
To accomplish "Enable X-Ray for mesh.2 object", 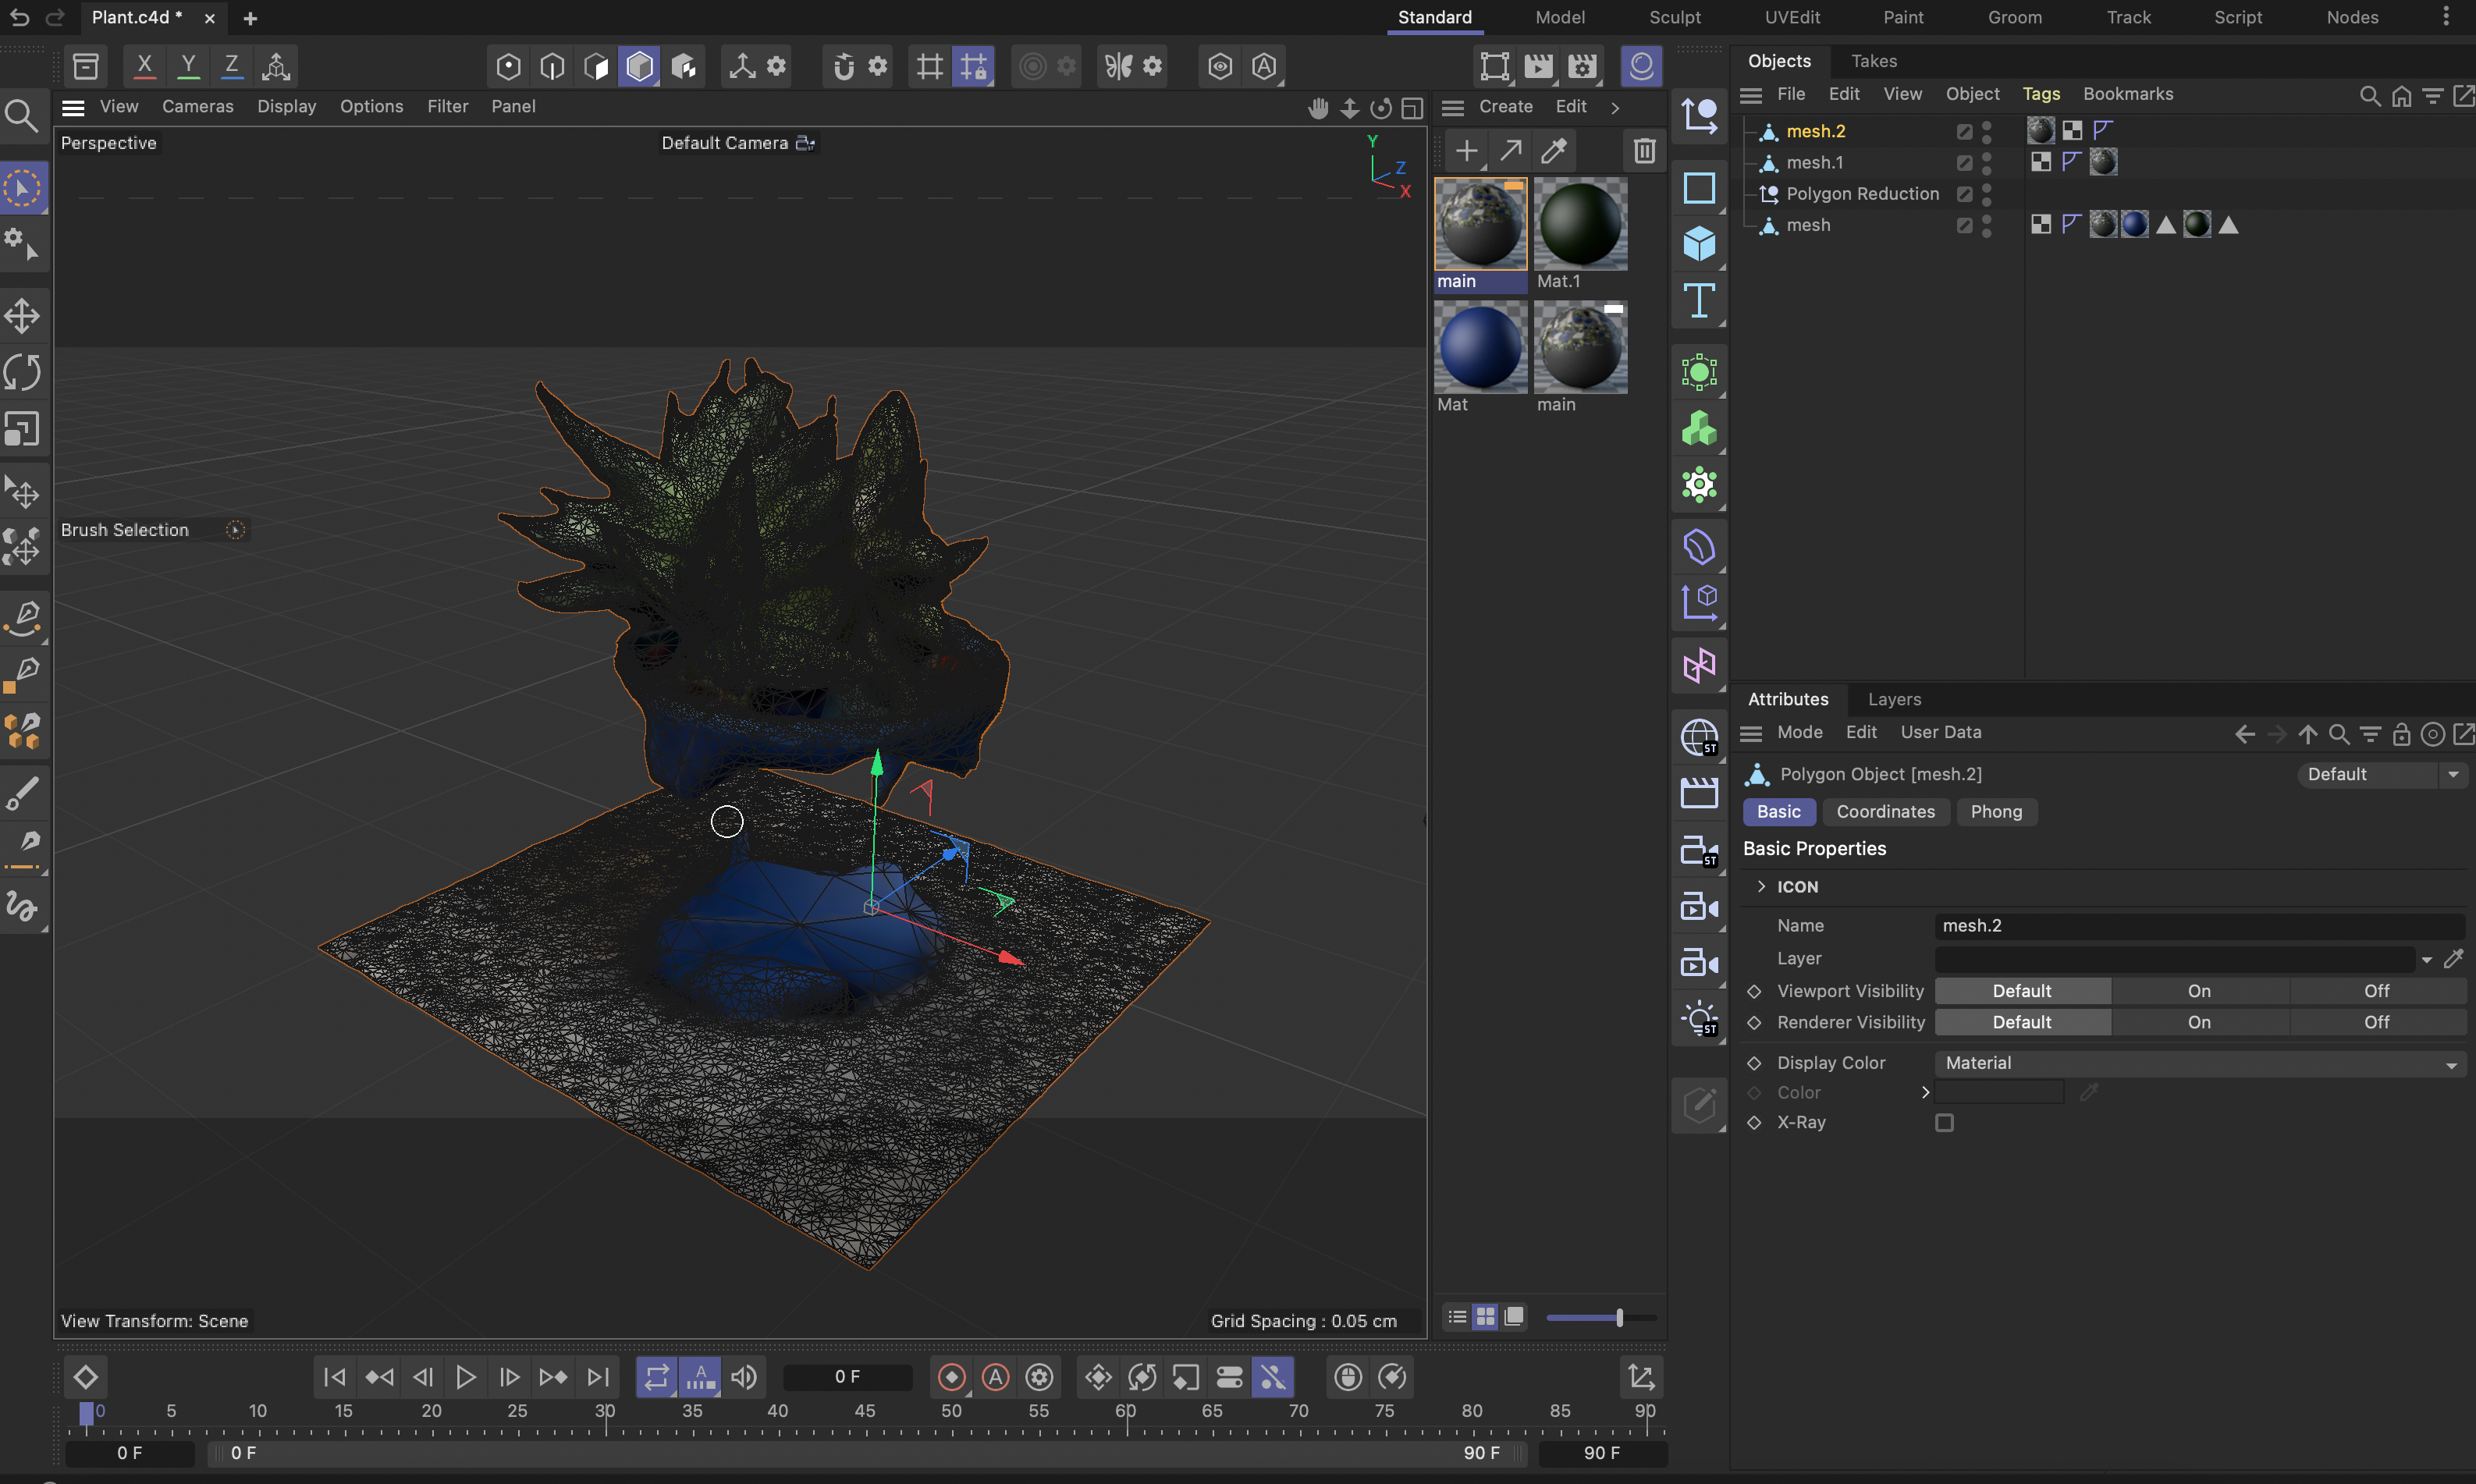I will click(x=1944, y=1123).
